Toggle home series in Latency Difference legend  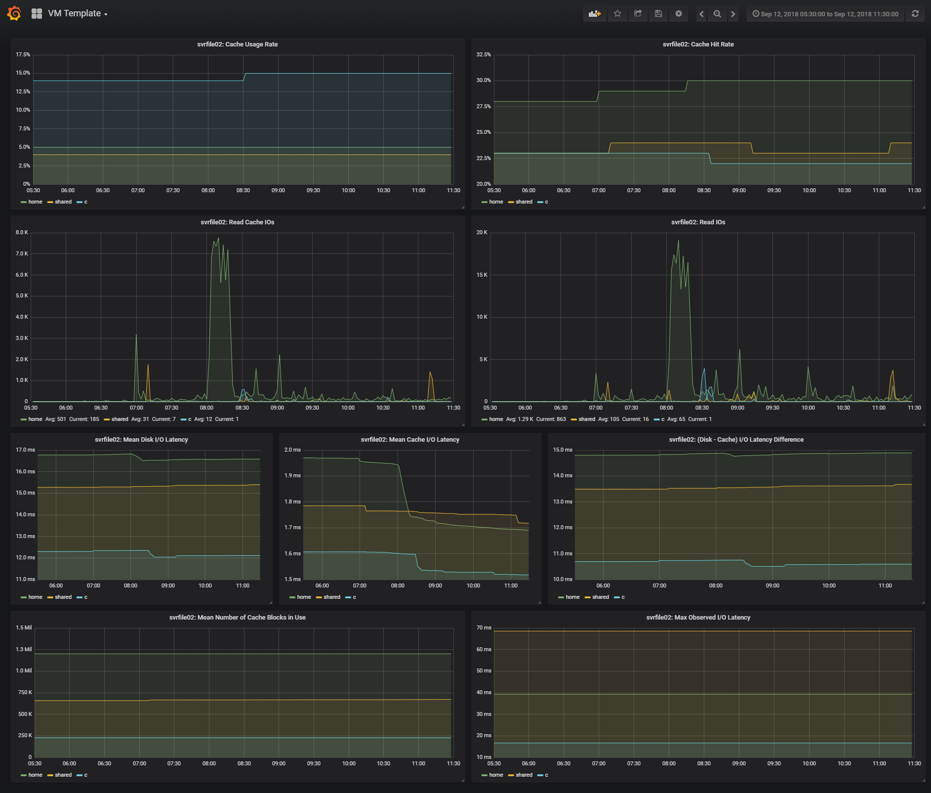572,597
